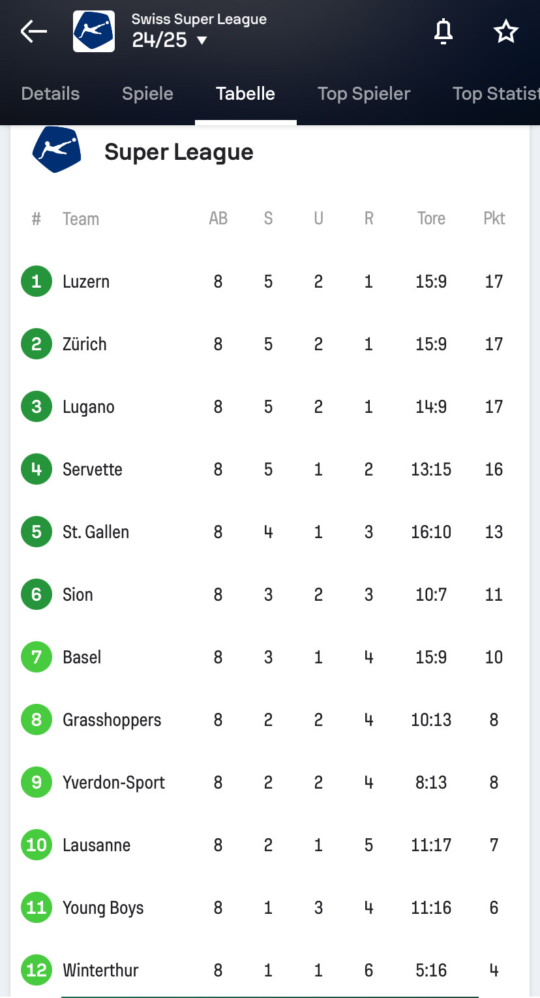Image resolution: width=540 pixels, height=998 pixels.
Task: Tap the rank 1 badge for Luzern
Action: coord(37,281)
